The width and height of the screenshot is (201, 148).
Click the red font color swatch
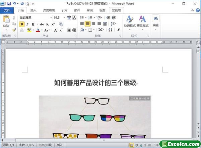(x=38, y=30)
